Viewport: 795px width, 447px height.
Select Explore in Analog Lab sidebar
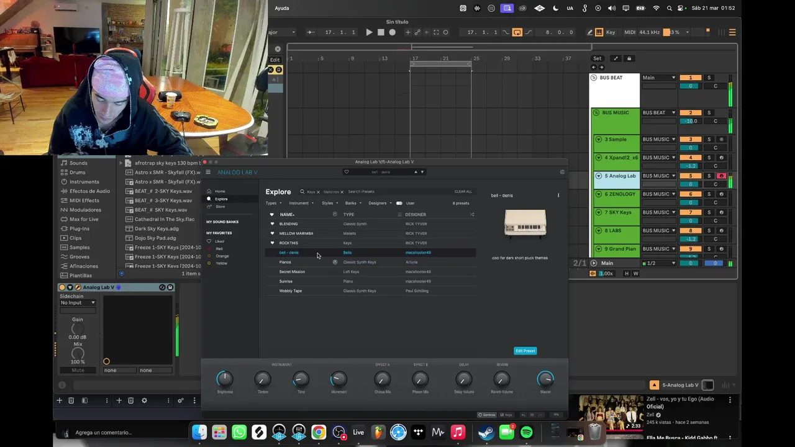pyautogui.click(x=221, y=199)
